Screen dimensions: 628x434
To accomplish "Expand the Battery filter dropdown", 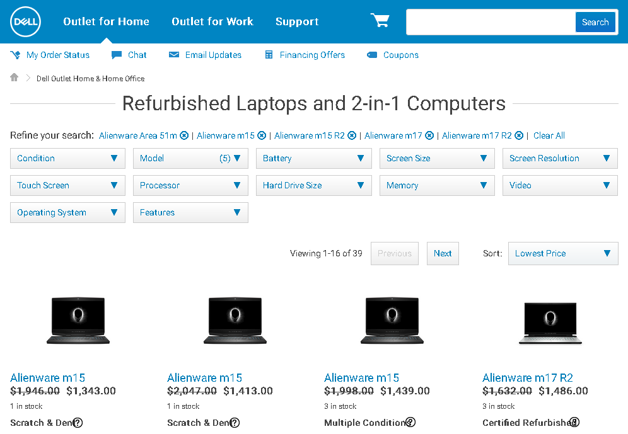I will tap(313, 158).
